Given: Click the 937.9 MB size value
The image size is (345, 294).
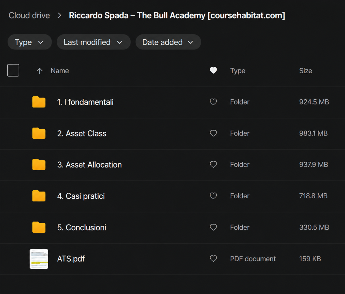Looking at the screenshot, I should 313,164.
